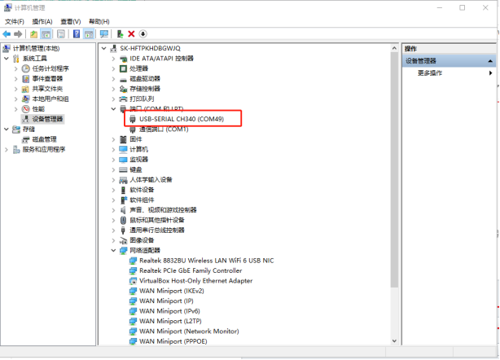Click the Forward arrow toolbar icon

coord(18,33)
